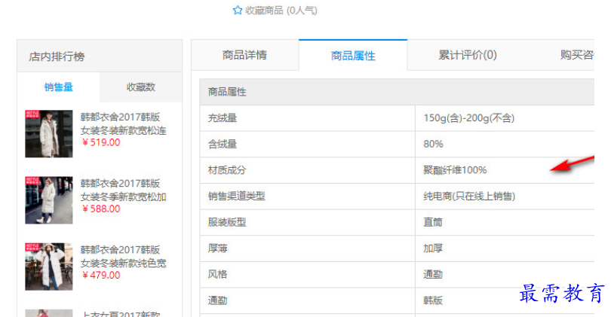Open the thumbnail of the ¥588.00 coat
This screenshot has height=317, width=611.
[x=49, y=200]
